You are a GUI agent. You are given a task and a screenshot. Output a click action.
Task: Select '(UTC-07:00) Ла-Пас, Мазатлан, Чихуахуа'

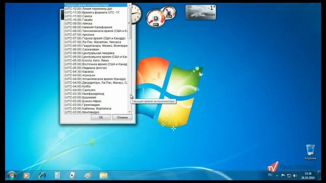pyautogui.click(x=96, y=42)
